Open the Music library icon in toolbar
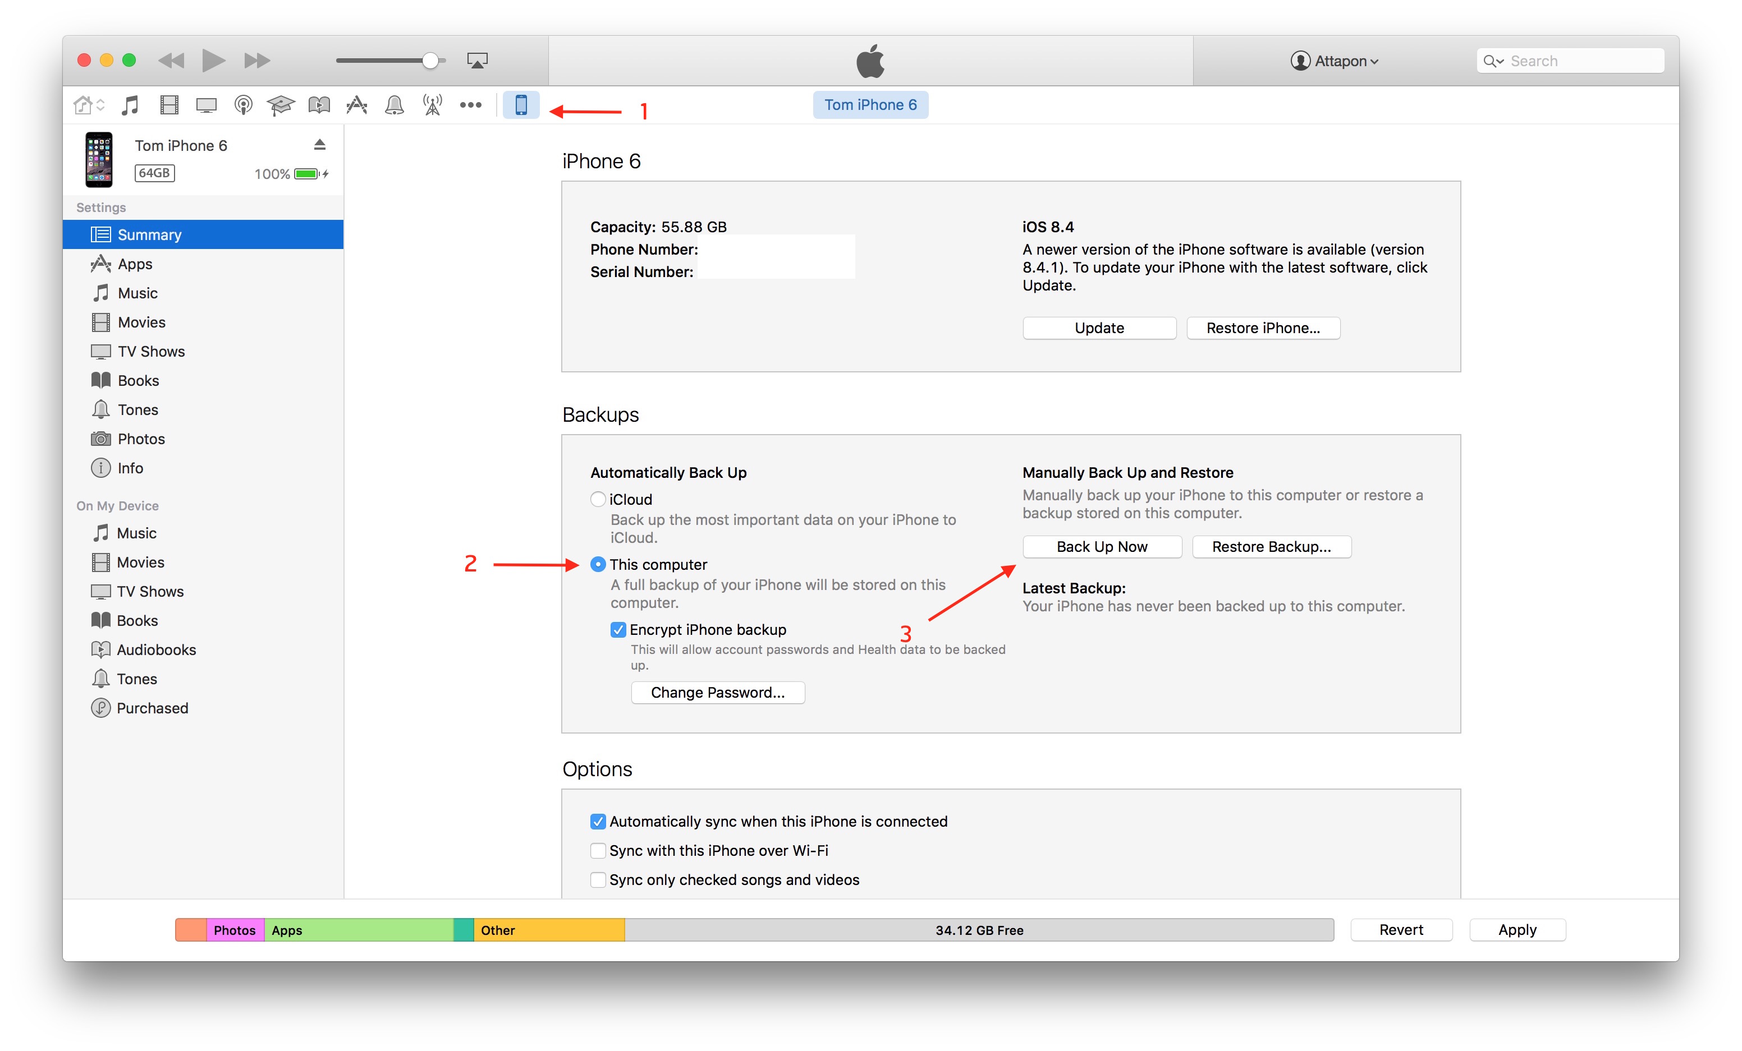The height and width of the screenshot is (1051, 1742). (130, 106)
